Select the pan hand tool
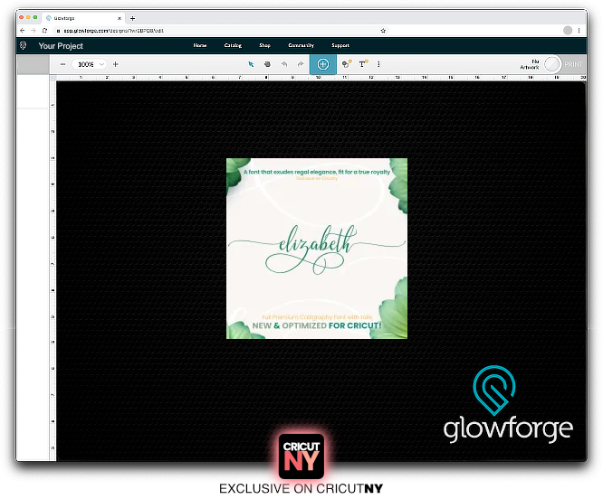Screen dimensions: 603x499 point(267,64)
